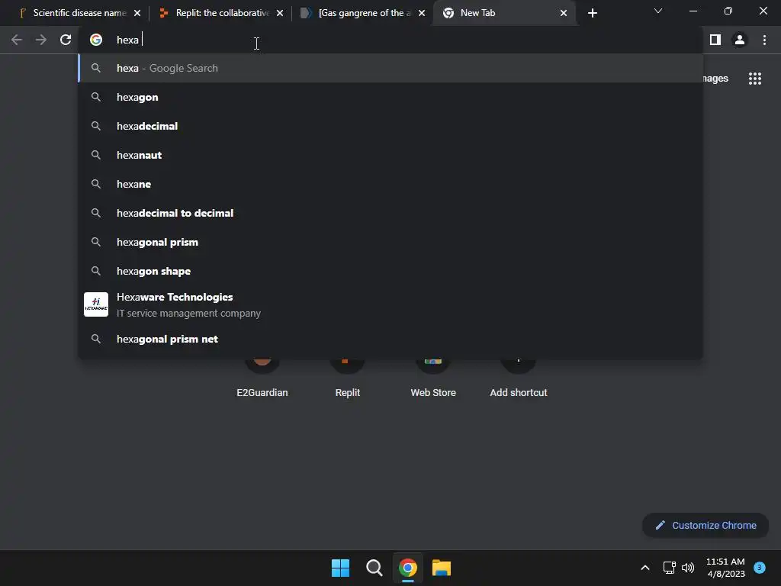This screenshot has width=781, height=586.
Task: Click search icon beside 'hexane' suggestion
Action: pyautogui.click(x=96, y=184)
